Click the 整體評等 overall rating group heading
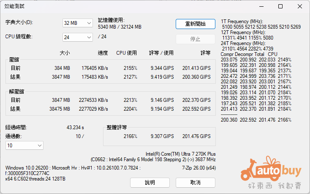This screenshot has height=194, width=310. tap(116, 127)
